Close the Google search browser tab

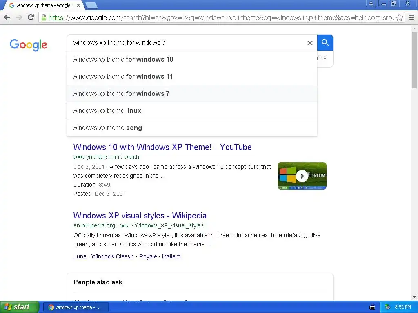point(78,5)
